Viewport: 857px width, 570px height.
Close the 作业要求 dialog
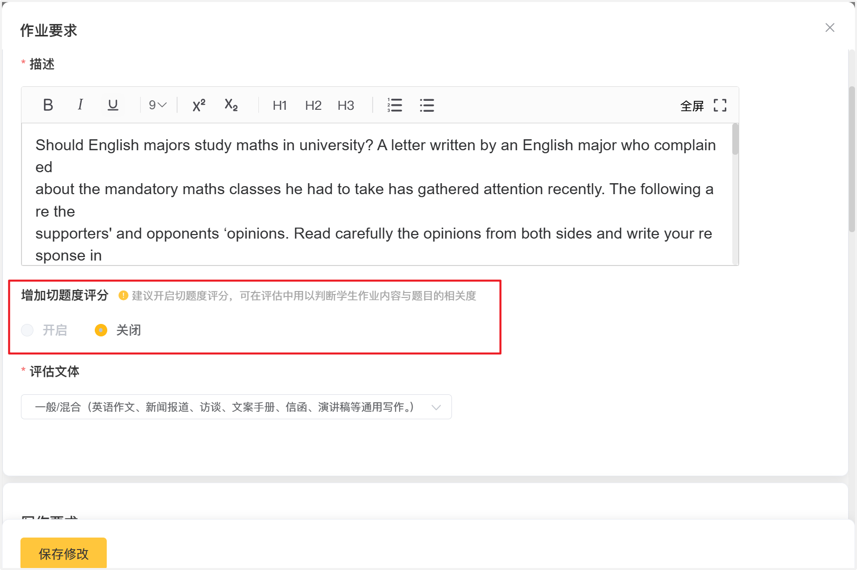830,28
